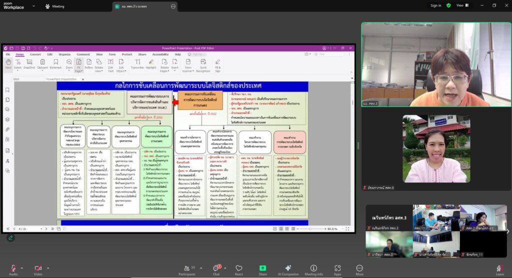This screenshot has width=512, height=278.
Task: Open the View layout menu
Action: point(461,5)
